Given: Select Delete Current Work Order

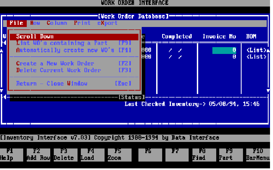Looking at the screenshot, I should pyautogui.click(x=74, y=70).
